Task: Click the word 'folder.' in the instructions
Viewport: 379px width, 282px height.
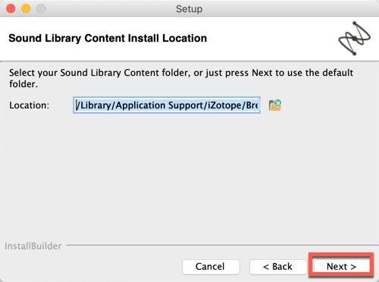Action: pyautogui.click(x=23, y=84)
